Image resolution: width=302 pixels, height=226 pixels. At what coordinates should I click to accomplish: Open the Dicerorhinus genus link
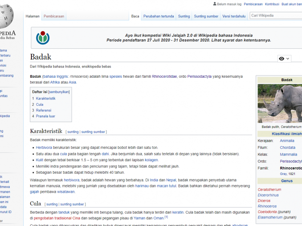click(x=268, y=195)
